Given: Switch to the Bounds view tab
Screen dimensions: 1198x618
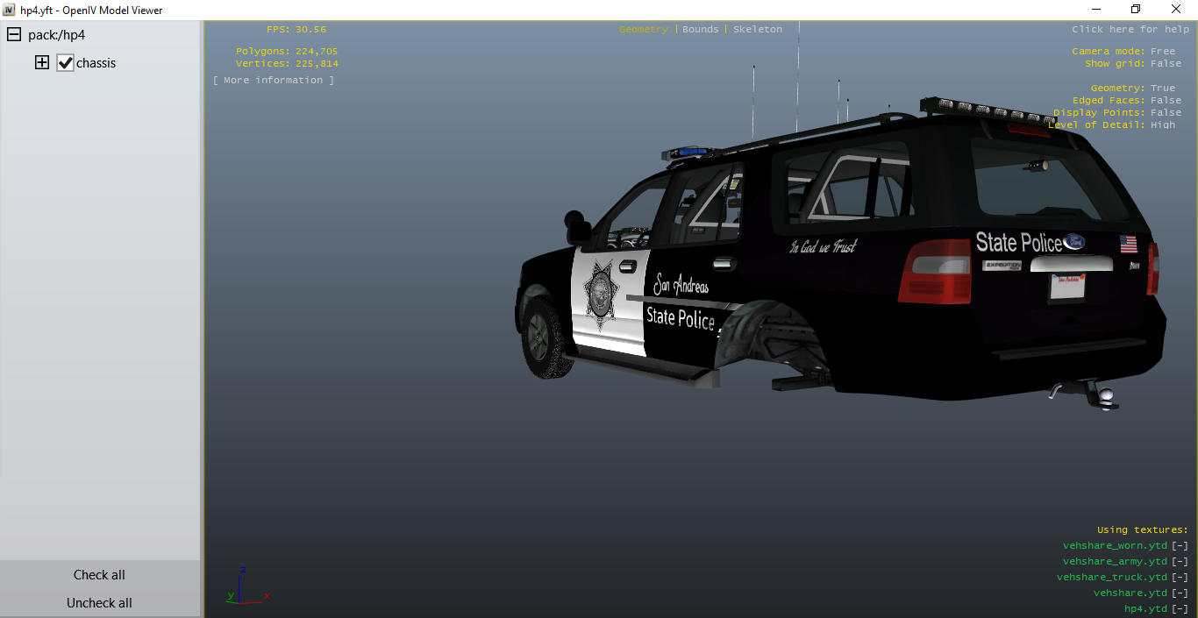Looking at the screenshot, I should 700,30.
